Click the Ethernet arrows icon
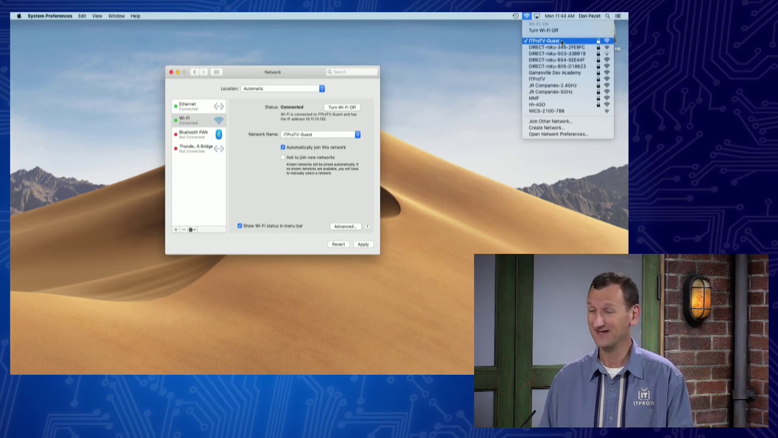The width and height of the screenshot is (778, 438). pyautogui.click(x=218, y=106)
